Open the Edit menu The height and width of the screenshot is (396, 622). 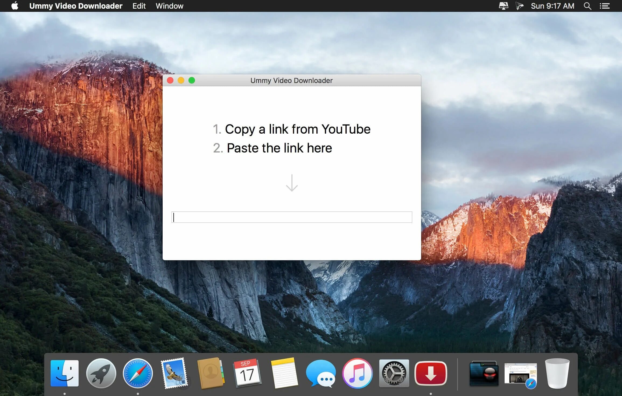point(139,6)
